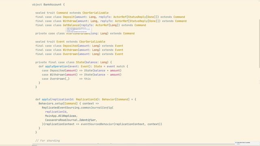
Task: Click the notification popup in bottom-right corner
Action: [x=247, y=143]
